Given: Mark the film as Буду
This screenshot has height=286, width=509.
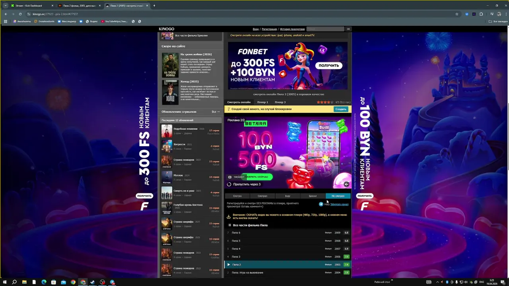Looking at the screenshot, I should (x=288, y=196).
